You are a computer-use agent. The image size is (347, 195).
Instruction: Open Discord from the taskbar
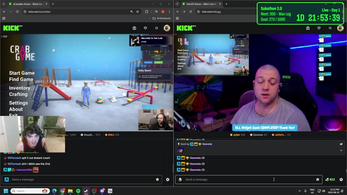tap(102, 191)
